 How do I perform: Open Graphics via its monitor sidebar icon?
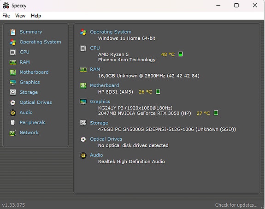coord(13,83)
